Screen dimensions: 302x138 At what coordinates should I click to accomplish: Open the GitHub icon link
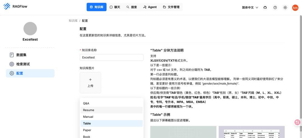(x=265, y=8)
